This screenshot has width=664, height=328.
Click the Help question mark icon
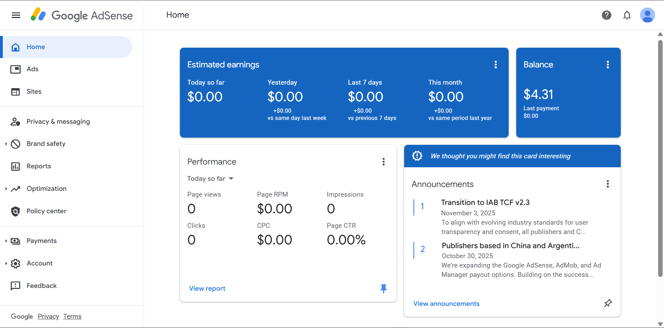tap(606, 15)
